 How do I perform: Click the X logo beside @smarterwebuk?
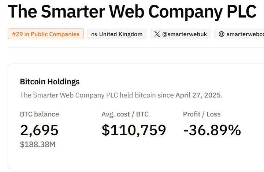(x=157, y=34)
